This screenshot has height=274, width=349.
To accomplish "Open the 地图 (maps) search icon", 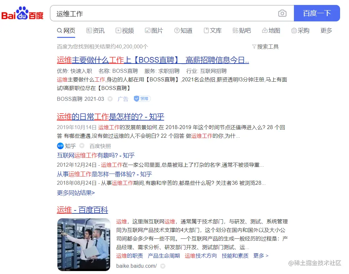I will pyautogui.click(x=266, y=30).
